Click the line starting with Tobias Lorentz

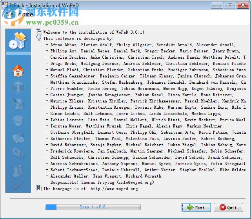point(146,120)
